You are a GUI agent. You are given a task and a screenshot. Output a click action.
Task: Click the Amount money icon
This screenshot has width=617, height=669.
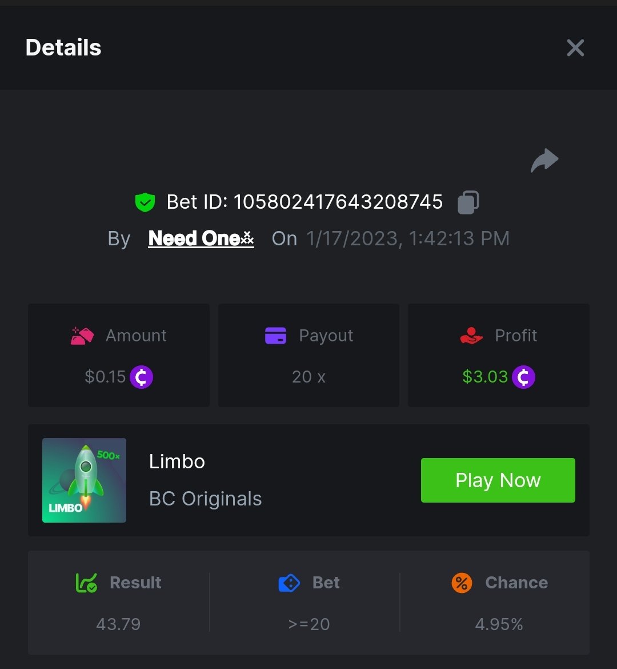click(x=82, y=336)
